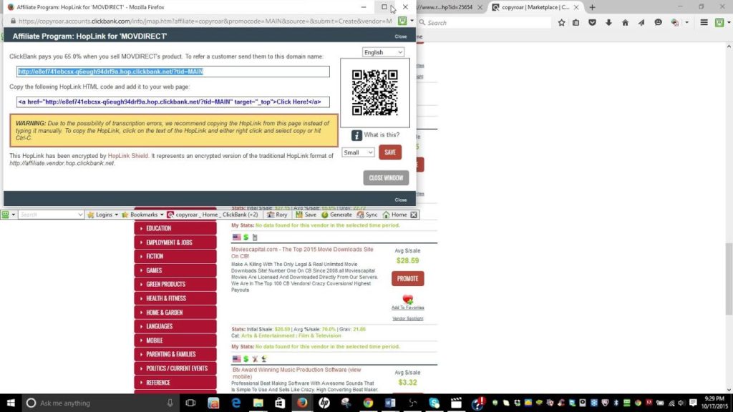Expand the Green Products category

click(x=175, y=285)
